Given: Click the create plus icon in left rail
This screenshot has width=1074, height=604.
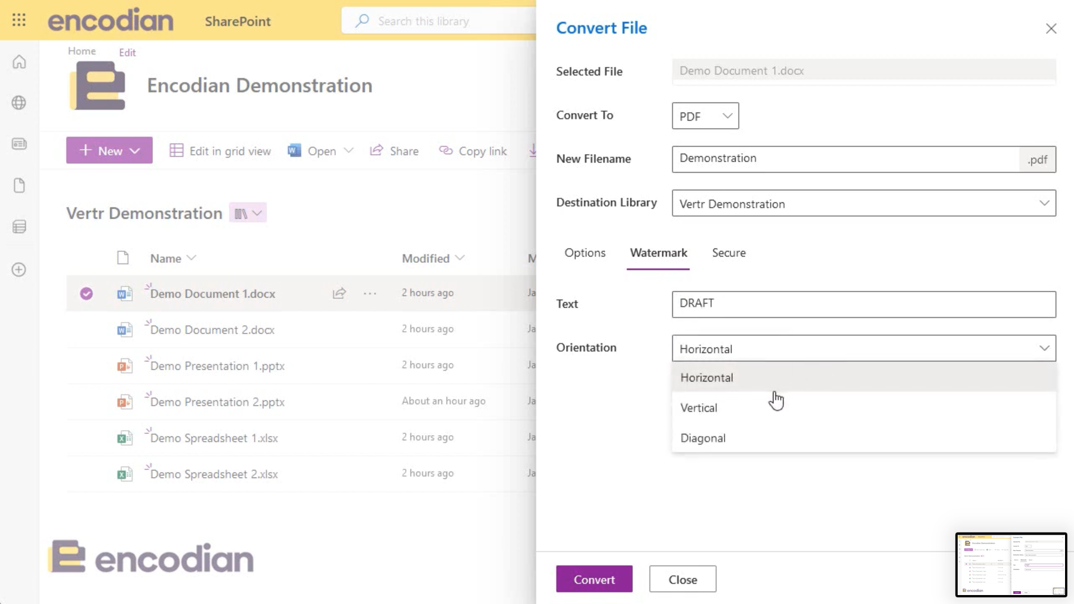Looking at the screenshot, I should coord(19,270).
